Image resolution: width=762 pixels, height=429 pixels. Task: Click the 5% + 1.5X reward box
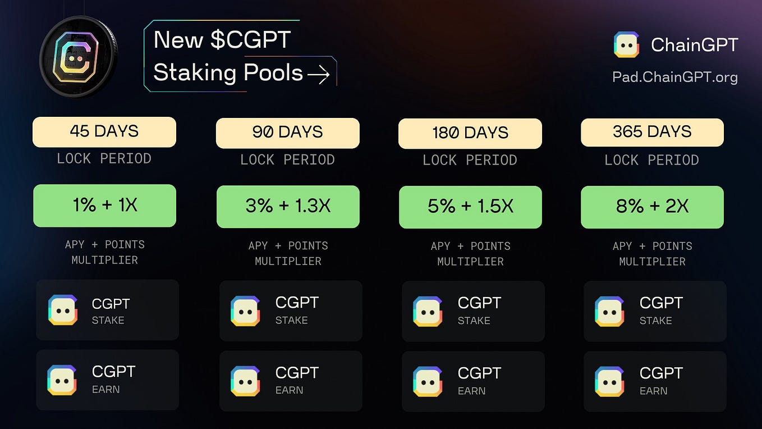pos(470,207)
